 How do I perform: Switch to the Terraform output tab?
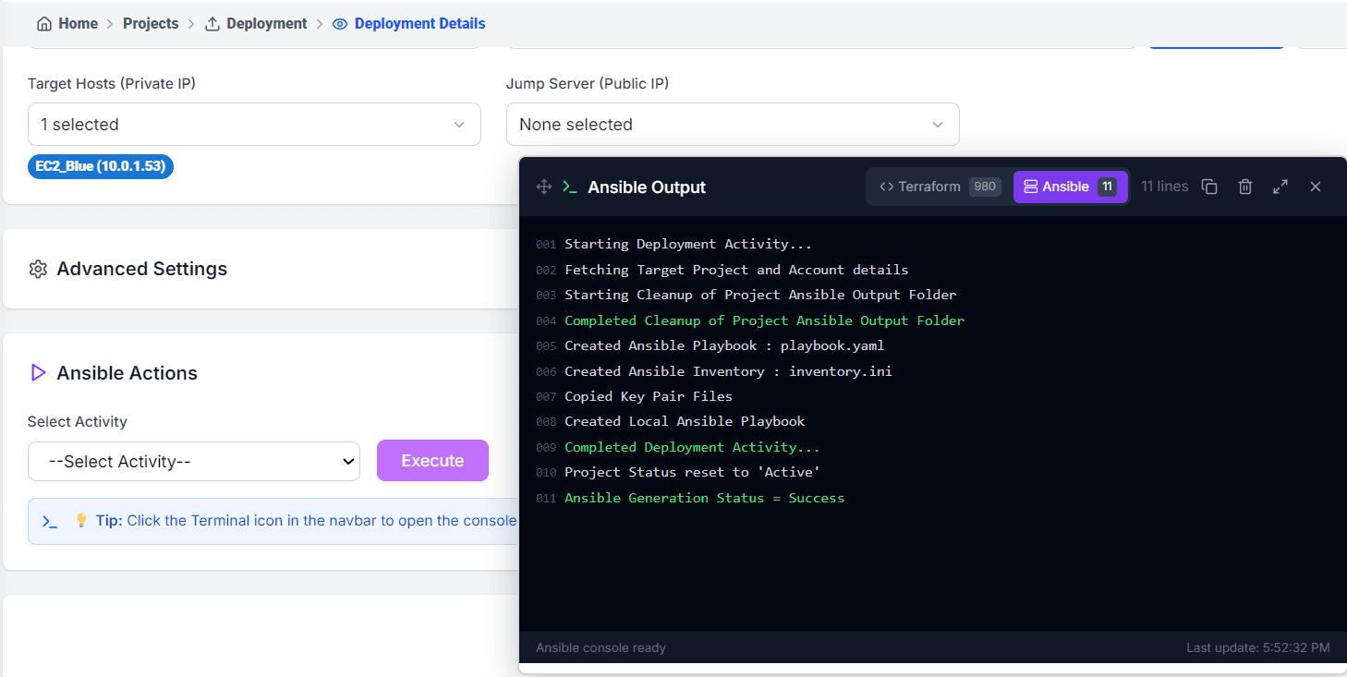[937, 186]
